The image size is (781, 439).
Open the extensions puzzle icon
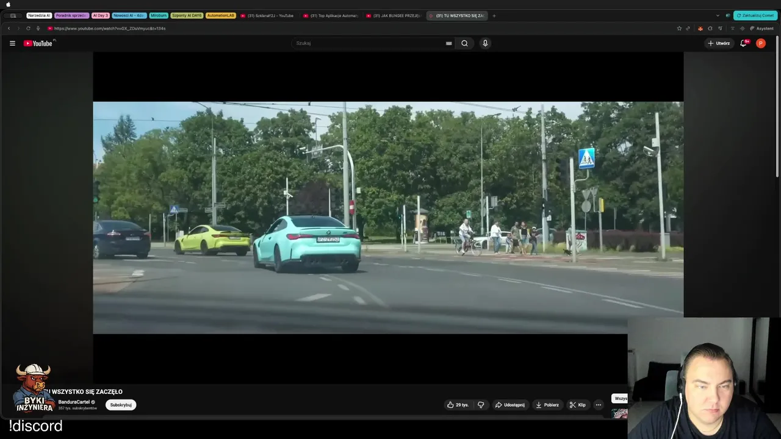pos(710,29)
